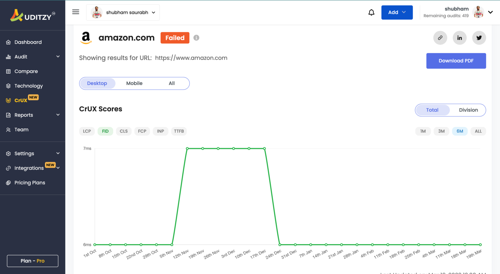The image size is (500, 274).
Task: Click the Plan - Pro button
Action: (x=33, y=261)
